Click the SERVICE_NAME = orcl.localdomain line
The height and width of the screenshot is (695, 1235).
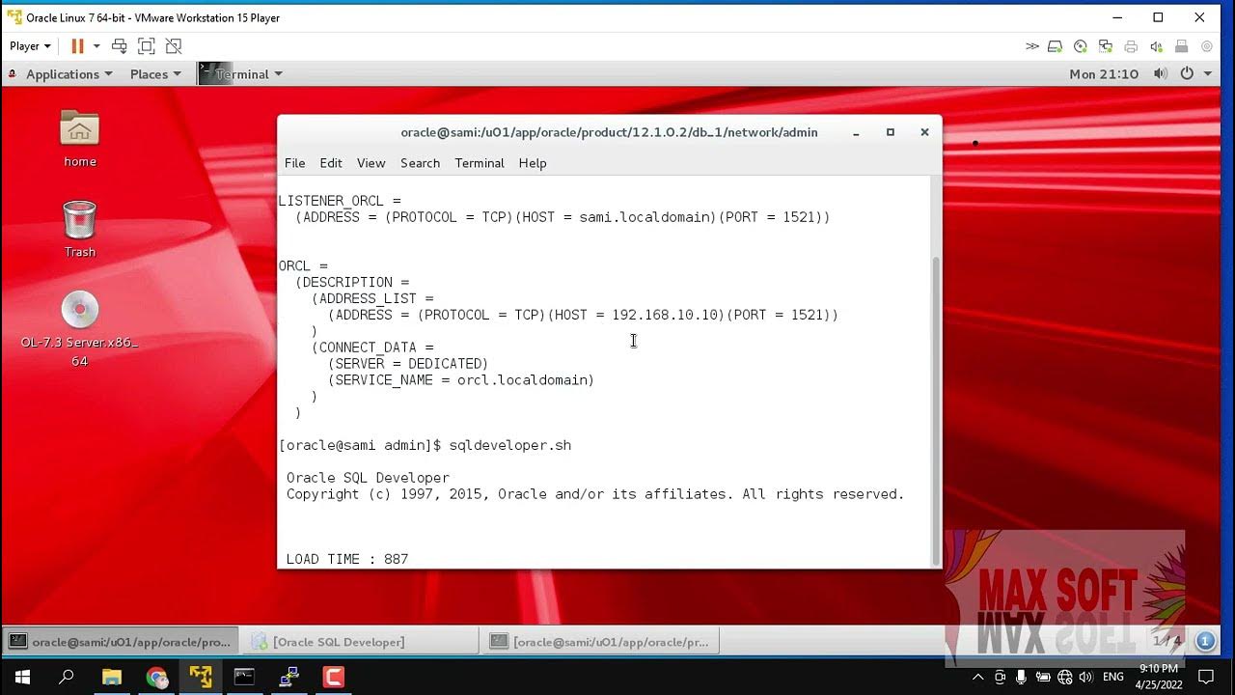tap(461, 380)
